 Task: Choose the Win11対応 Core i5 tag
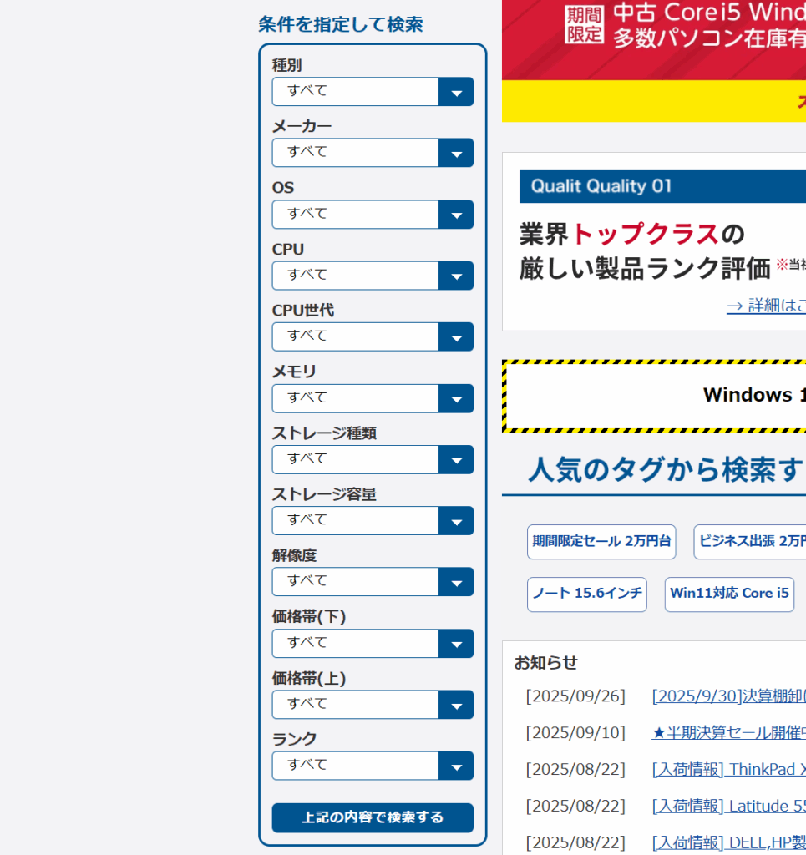click(x=729, y=594)
